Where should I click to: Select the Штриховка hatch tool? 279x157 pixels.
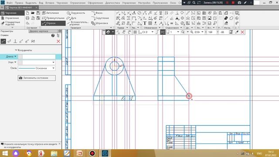coord(100,23)
